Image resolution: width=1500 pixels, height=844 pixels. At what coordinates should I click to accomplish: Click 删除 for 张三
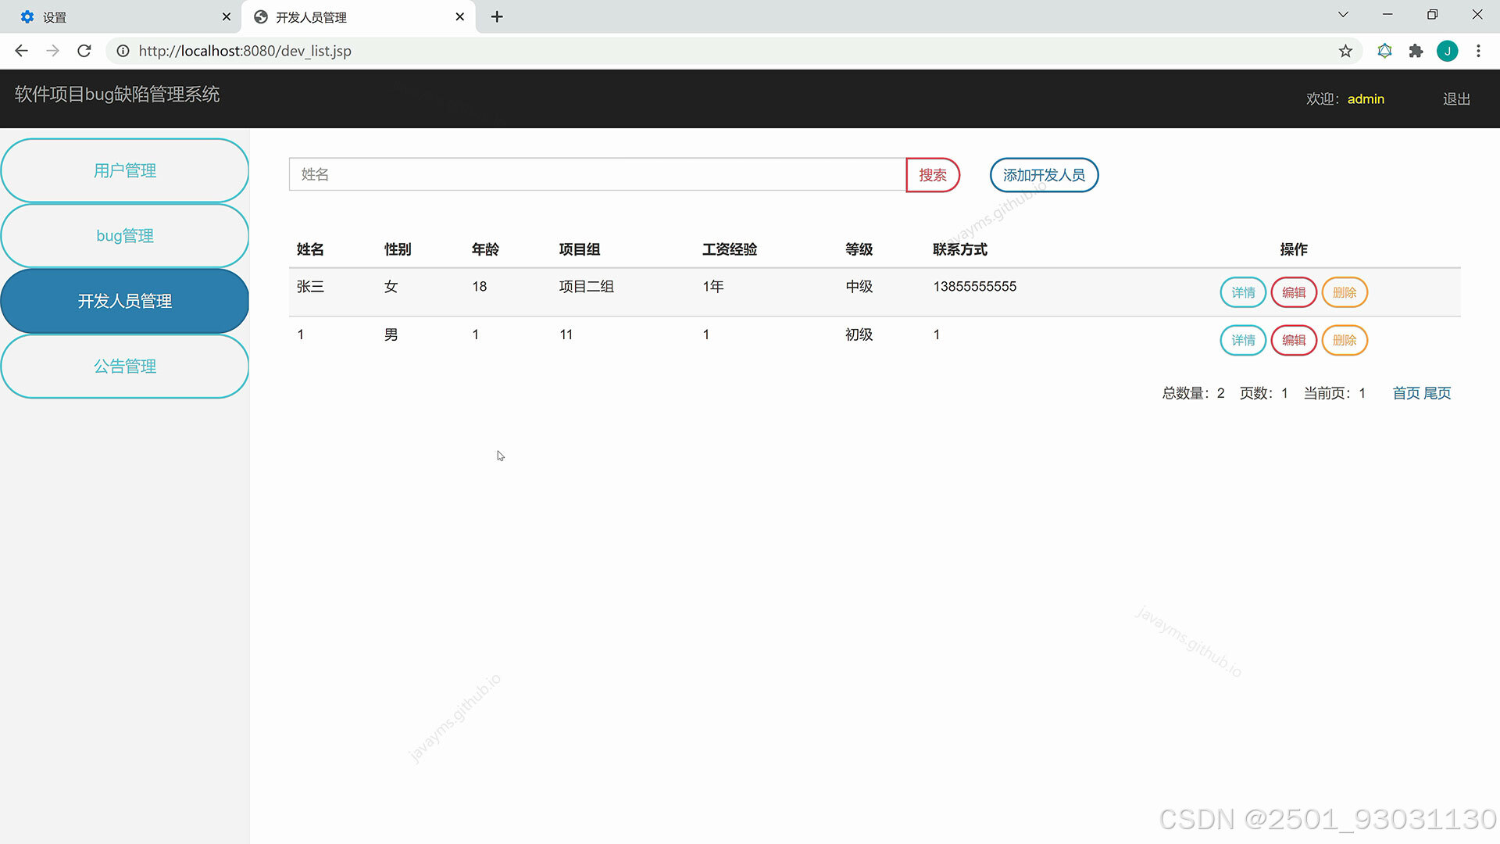1345,292
